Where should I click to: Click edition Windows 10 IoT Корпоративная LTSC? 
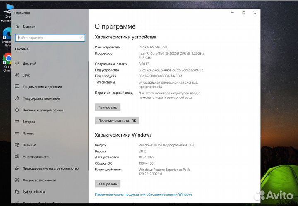click(167, 145)
